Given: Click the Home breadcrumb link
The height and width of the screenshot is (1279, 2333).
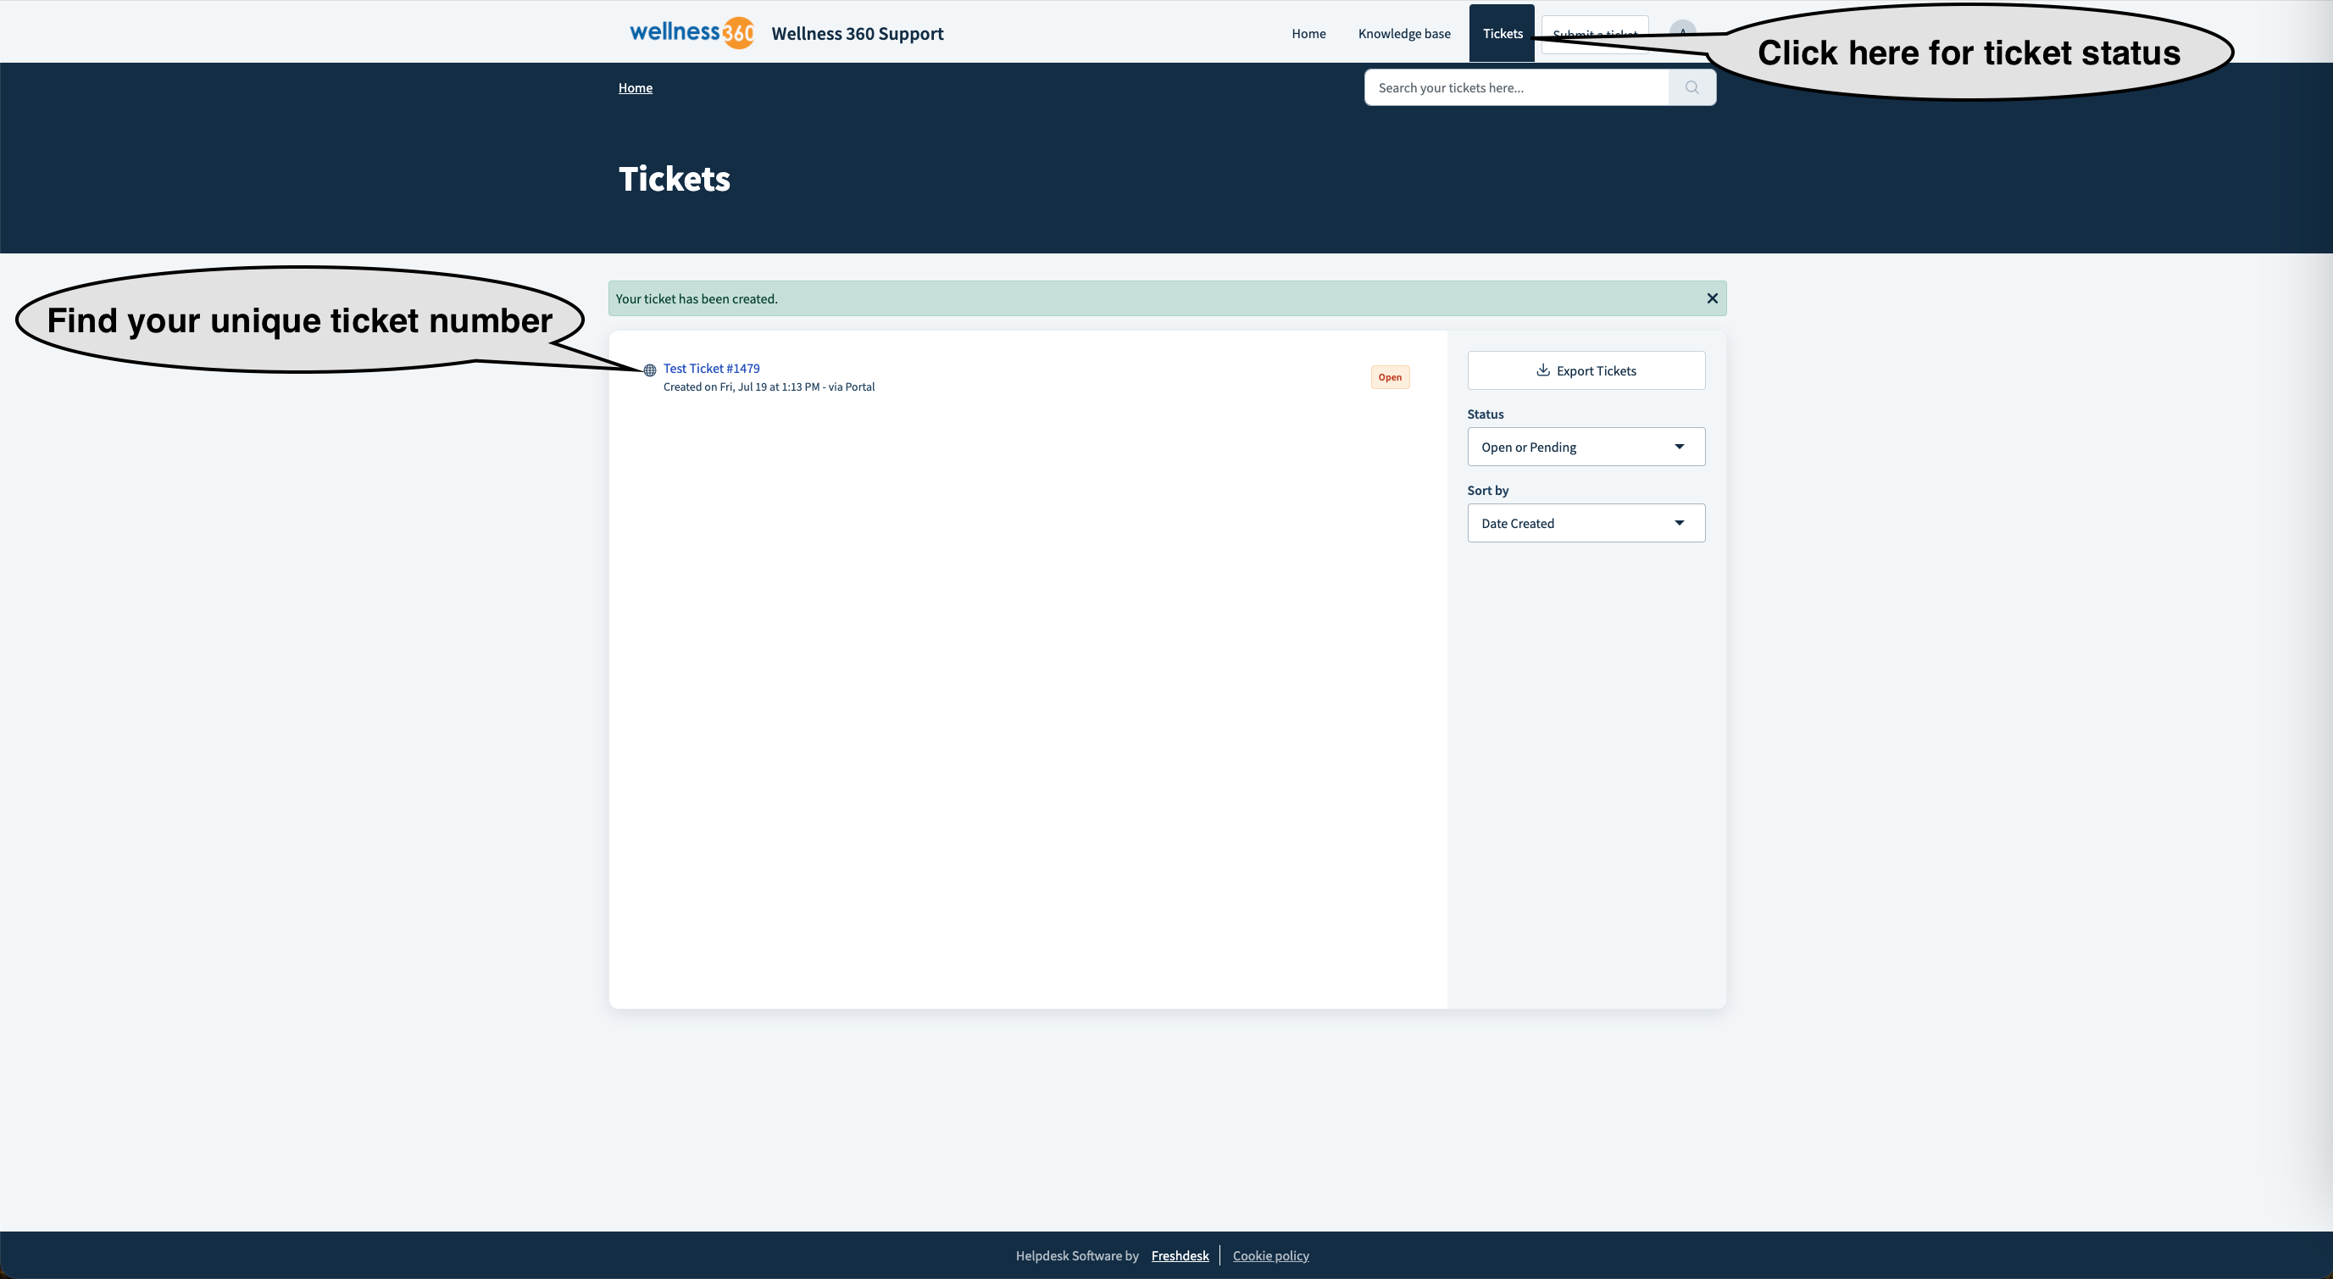Looking at the screenshot, I should 635,88.
